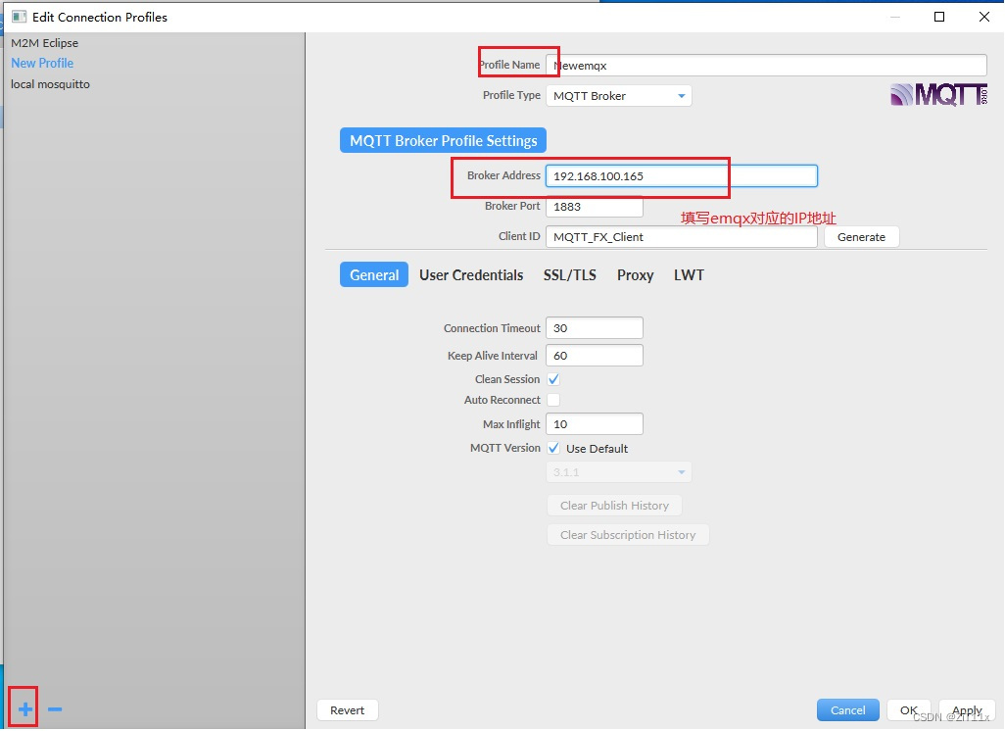This screenshot has width=1005, height=731.
Task: Click the Broker Port field
Action: click(x=595, y=207)
